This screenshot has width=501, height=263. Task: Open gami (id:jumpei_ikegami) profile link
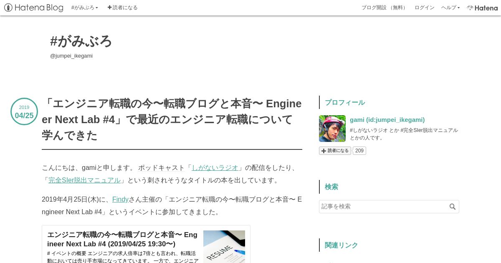click(x=387, y=119)
